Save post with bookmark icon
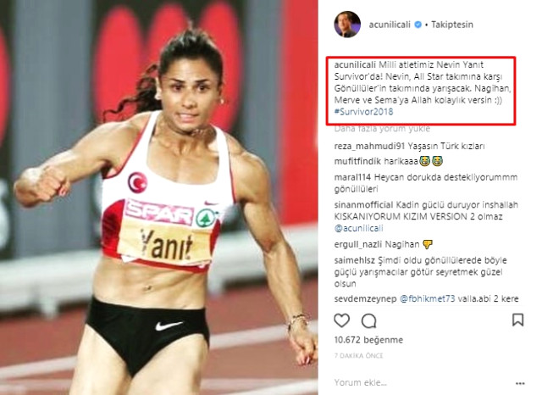Image resolution: width=542 pixels, height=395 pixels. point(517,320)
